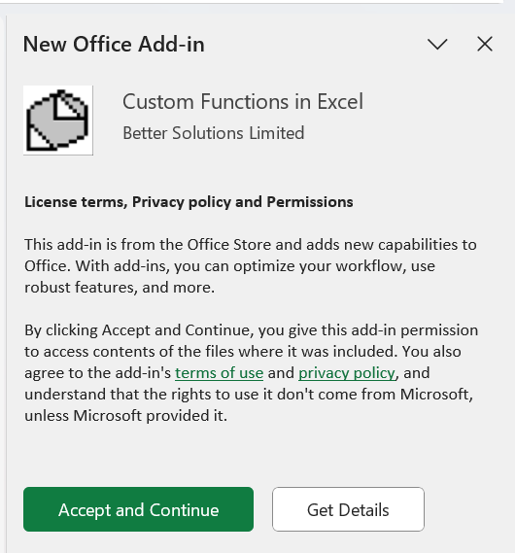
Task: Select the Custom Functions in Excel name
Action: click(243, 102)
